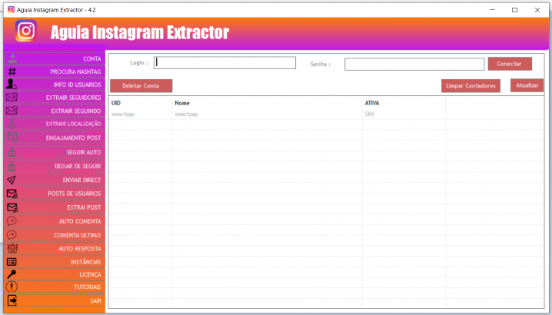Click the person icon beside CONTA
Image resolution: width=552 pixels, height=315 pixels.
(x=12, y=58)
